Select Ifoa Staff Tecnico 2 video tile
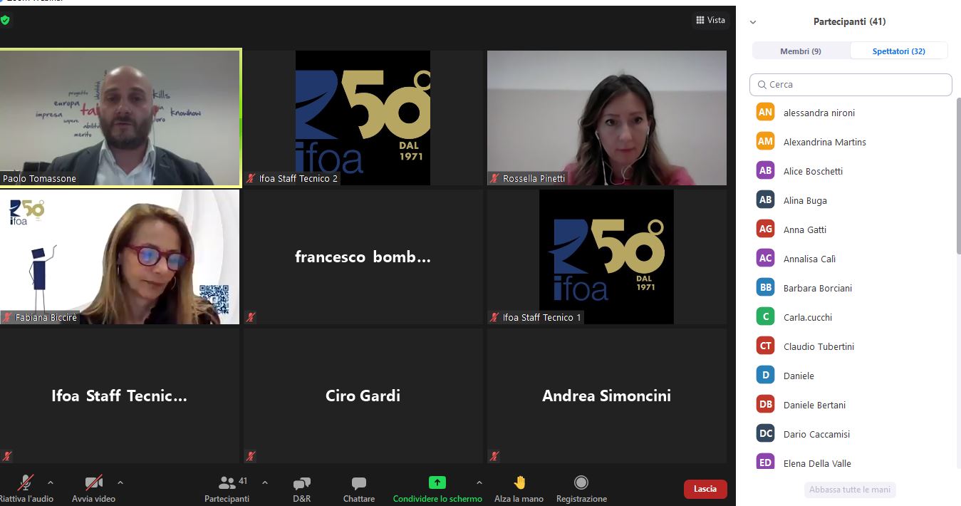Image resolution: width=961 pixels, height=506 pixels. click(363, 118)
